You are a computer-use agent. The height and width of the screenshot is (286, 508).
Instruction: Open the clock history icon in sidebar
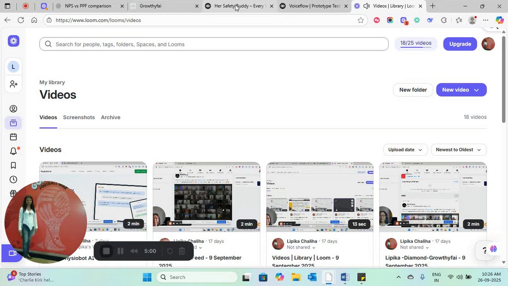click(x=13, y=180)
